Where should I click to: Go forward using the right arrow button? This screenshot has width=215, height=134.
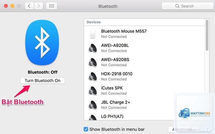(x=38, y=6)
